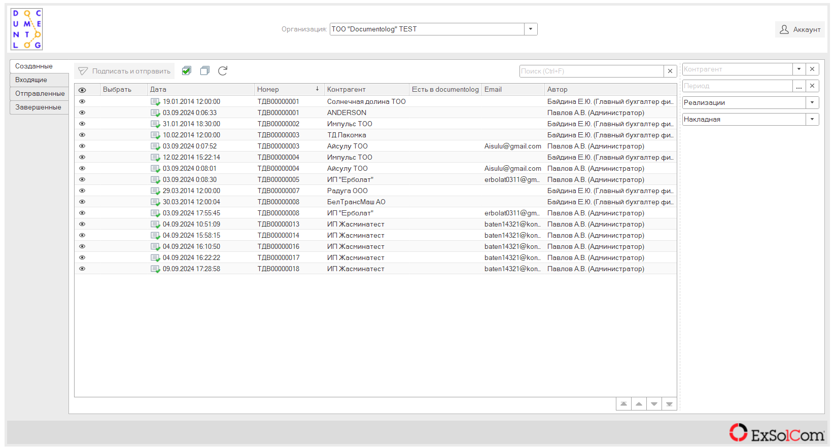Viewport: 834px width, 447px height.
Task: Switch to Завершенные tab
Action: point(39,107)
